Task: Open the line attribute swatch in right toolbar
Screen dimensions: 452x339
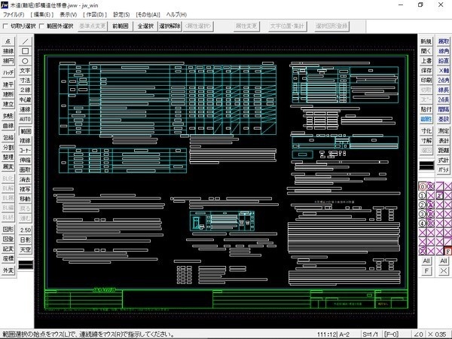Action: [x=426, y=166]
